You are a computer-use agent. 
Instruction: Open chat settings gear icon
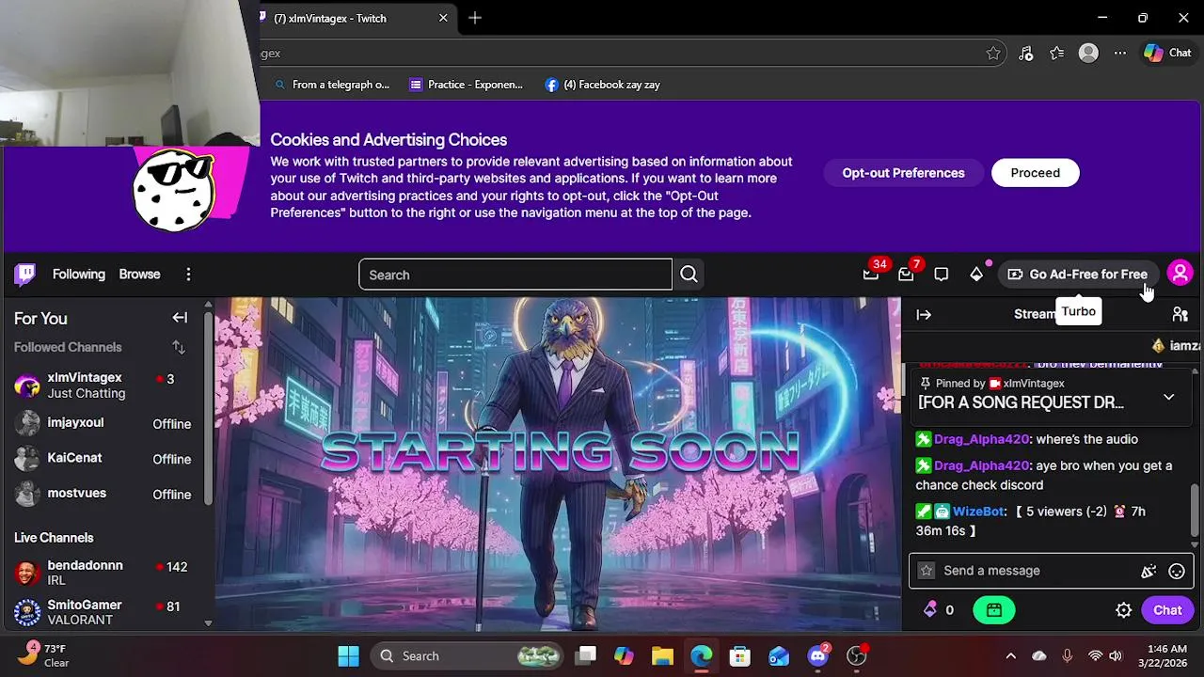tap(1123, 610)
